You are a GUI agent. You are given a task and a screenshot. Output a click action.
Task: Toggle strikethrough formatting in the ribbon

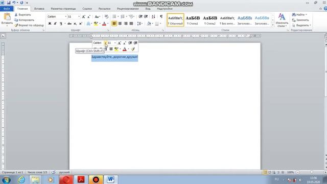point(69,24)
